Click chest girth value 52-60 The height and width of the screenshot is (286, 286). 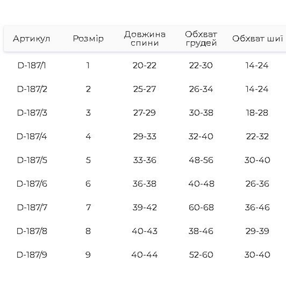(x=201, y=255)
